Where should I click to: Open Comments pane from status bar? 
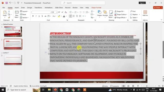point(115,86)
